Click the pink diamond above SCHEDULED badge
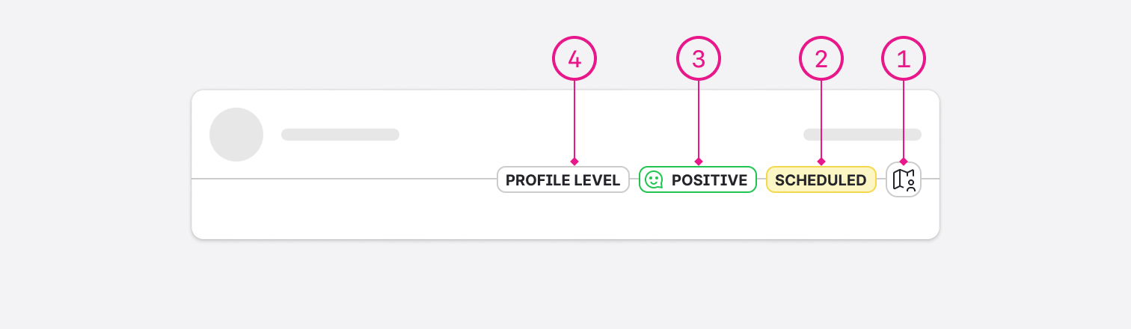1131x329 pixels. [821, 162]
